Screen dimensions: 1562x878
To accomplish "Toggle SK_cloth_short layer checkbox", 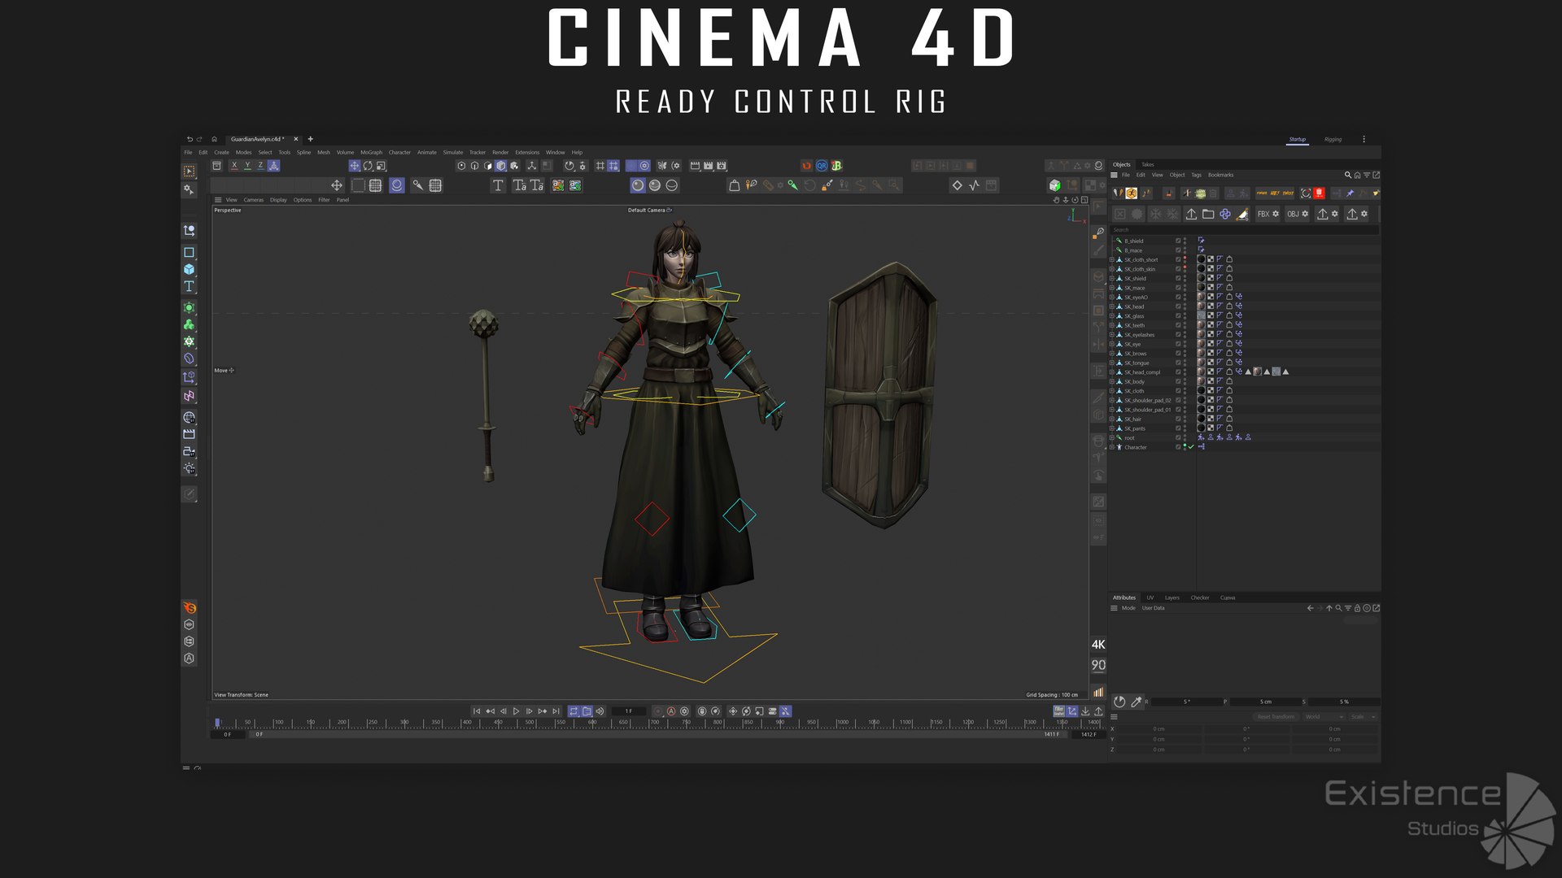I will pyautogui.click(x=1177, y=259).
